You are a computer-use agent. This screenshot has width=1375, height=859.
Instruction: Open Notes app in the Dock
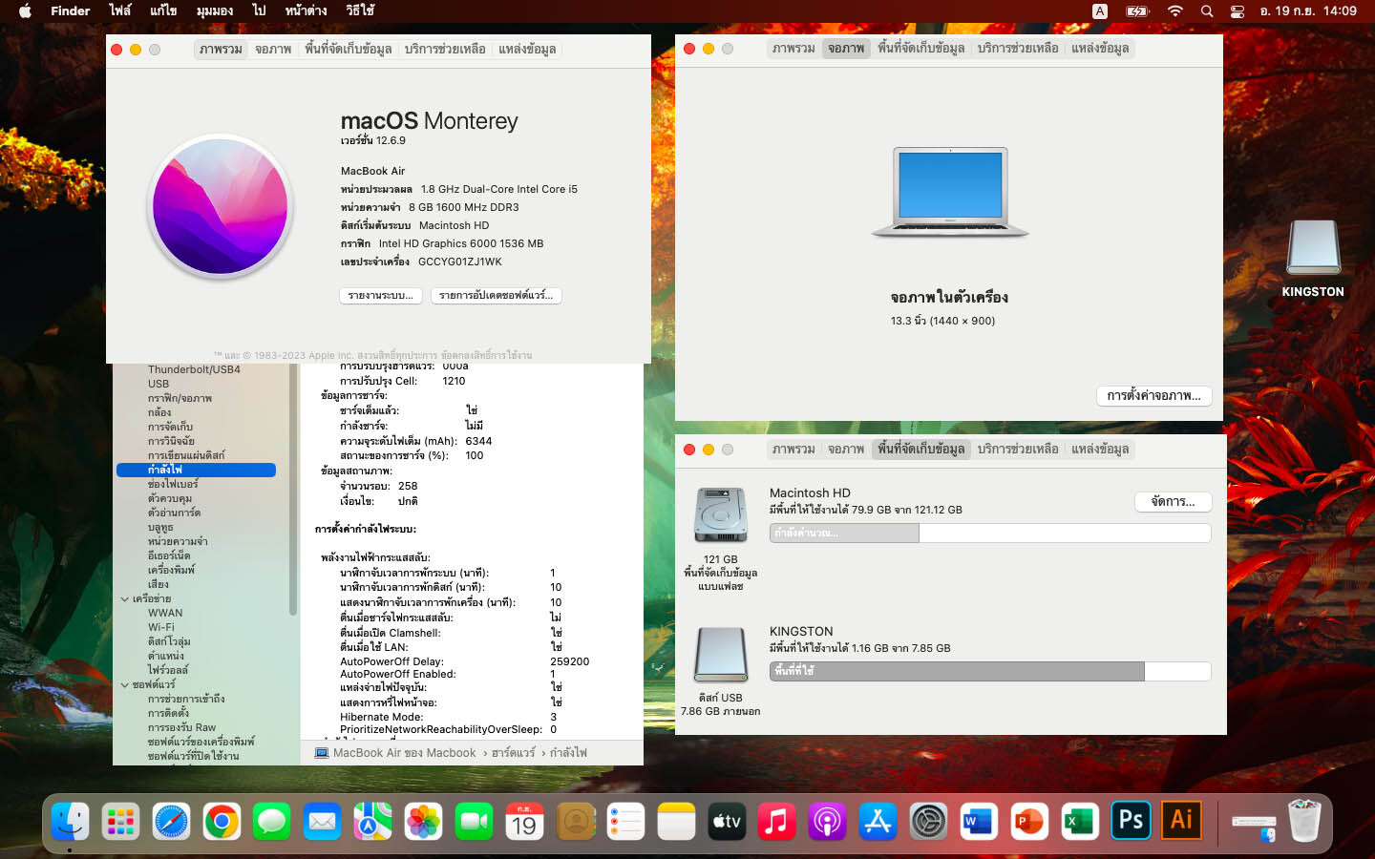coord(676,821)
